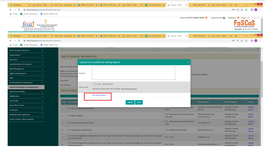Collapse Six Monthly Lab Testing Report menu
The image size is (265, 148).
(26, 83)
